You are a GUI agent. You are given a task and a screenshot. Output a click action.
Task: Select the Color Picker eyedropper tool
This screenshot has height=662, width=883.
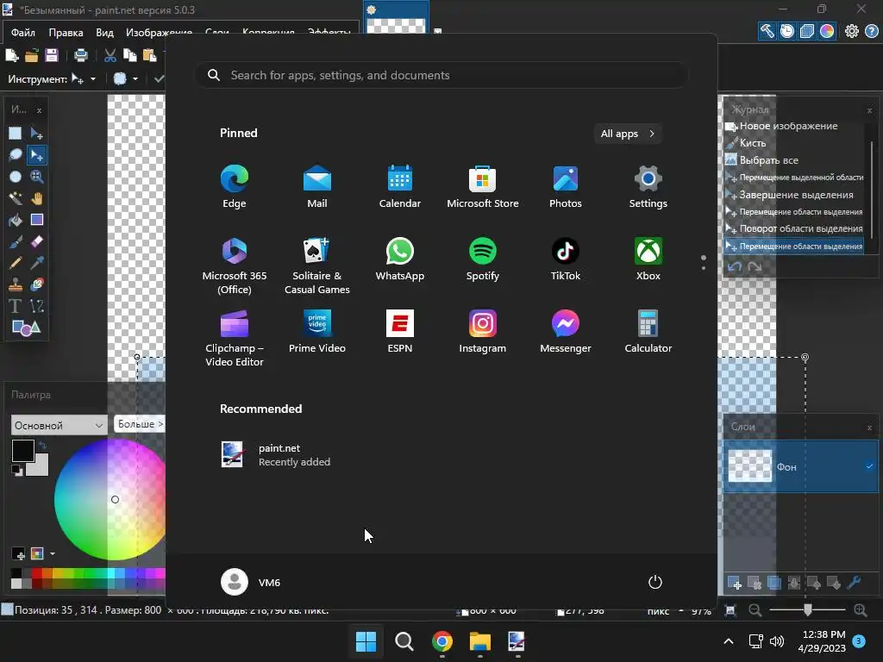[36, 263]
